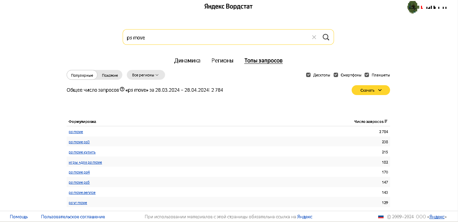Open the 'ps vr move' query link

click(78, 203)
